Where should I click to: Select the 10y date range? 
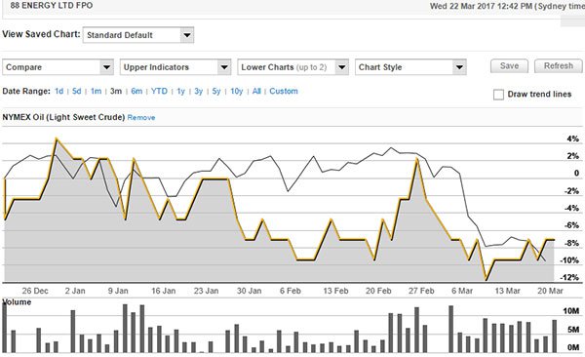[x=237, y=91]
